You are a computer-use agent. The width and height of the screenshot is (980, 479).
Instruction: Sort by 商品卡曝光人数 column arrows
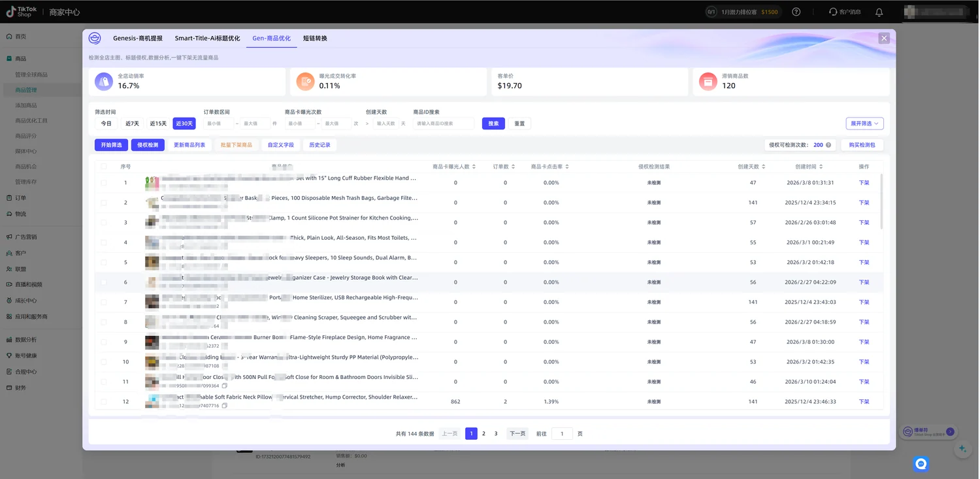tap(474, 167)
